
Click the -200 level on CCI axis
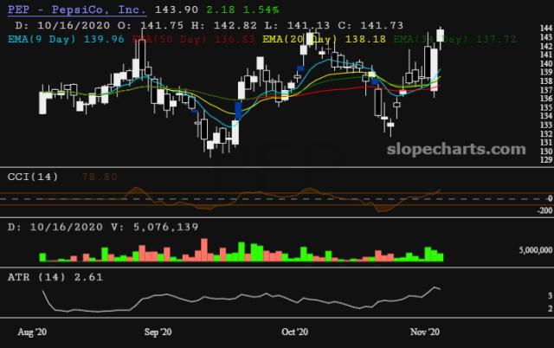point(542,209)
